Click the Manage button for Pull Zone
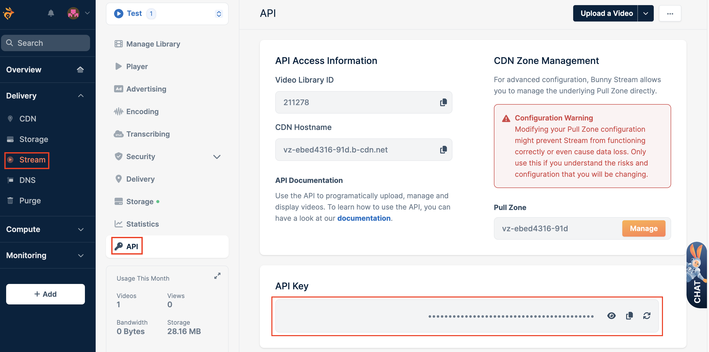709x352 pixels. (644, 228)
